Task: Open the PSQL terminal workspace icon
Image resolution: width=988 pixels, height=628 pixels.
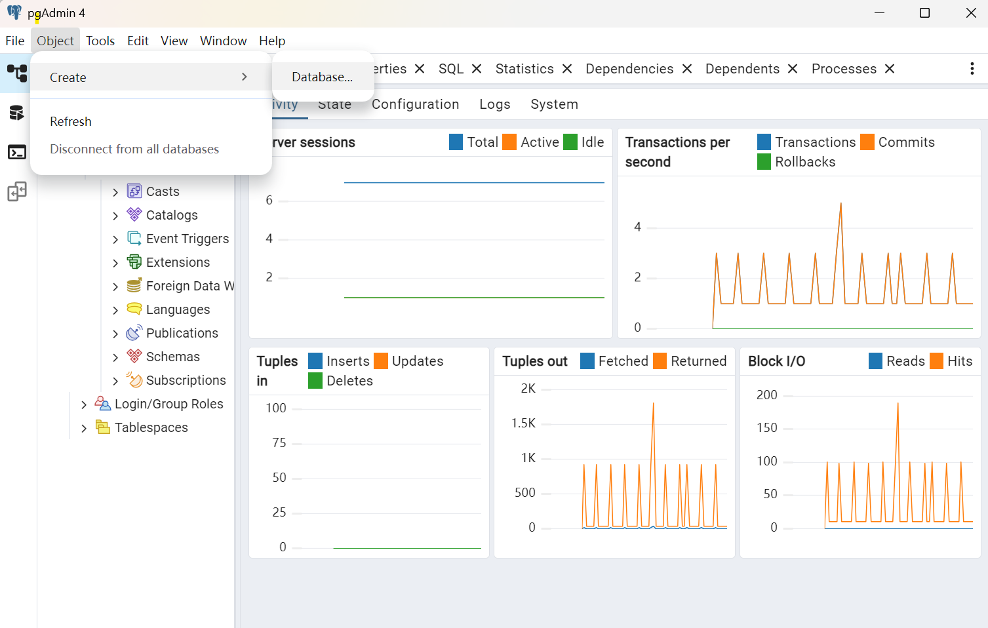Action: coord(17,152)
